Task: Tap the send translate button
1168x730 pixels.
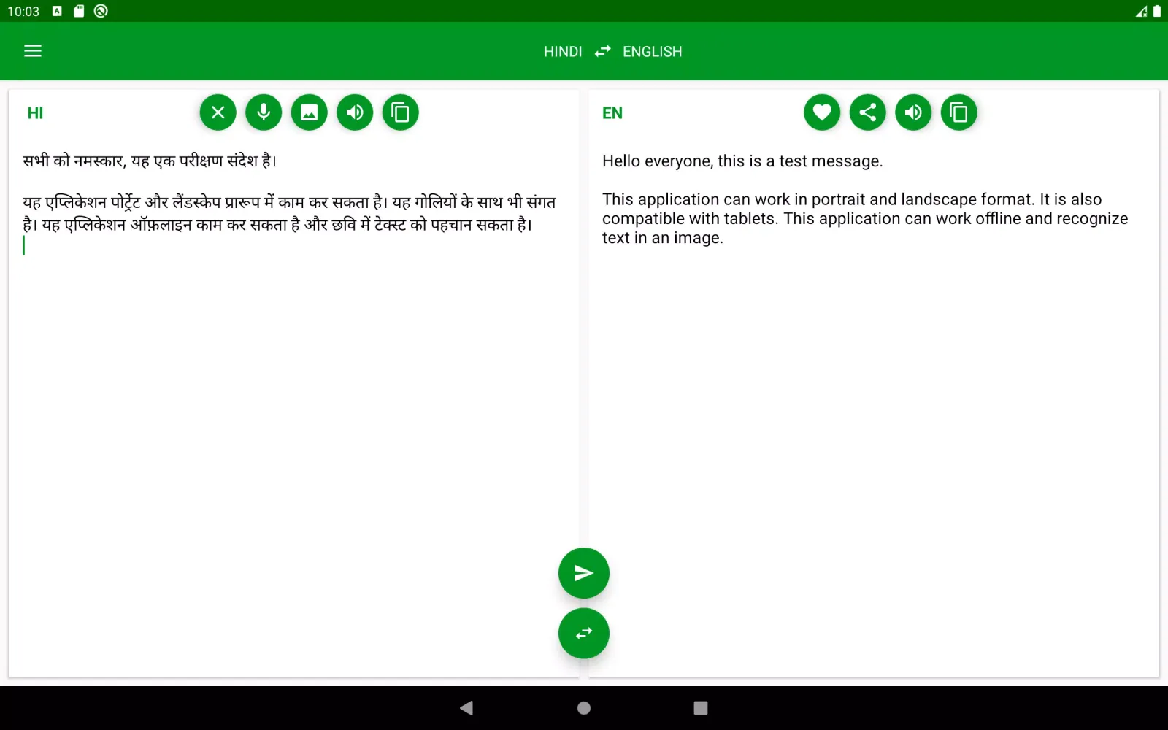Action: point(584,573)
